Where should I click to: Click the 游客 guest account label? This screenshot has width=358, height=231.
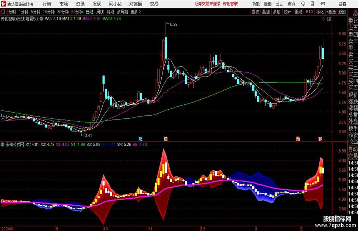click(342, 4)
